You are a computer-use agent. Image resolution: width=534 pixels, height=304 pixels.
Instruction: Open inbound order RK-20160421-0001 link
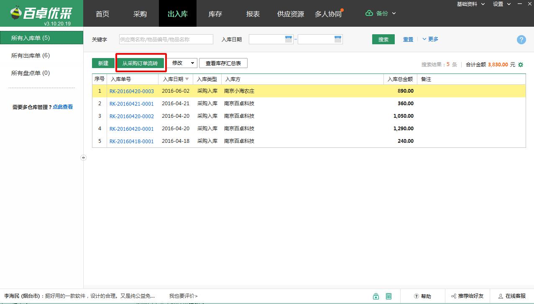click(x=132, y=104)
